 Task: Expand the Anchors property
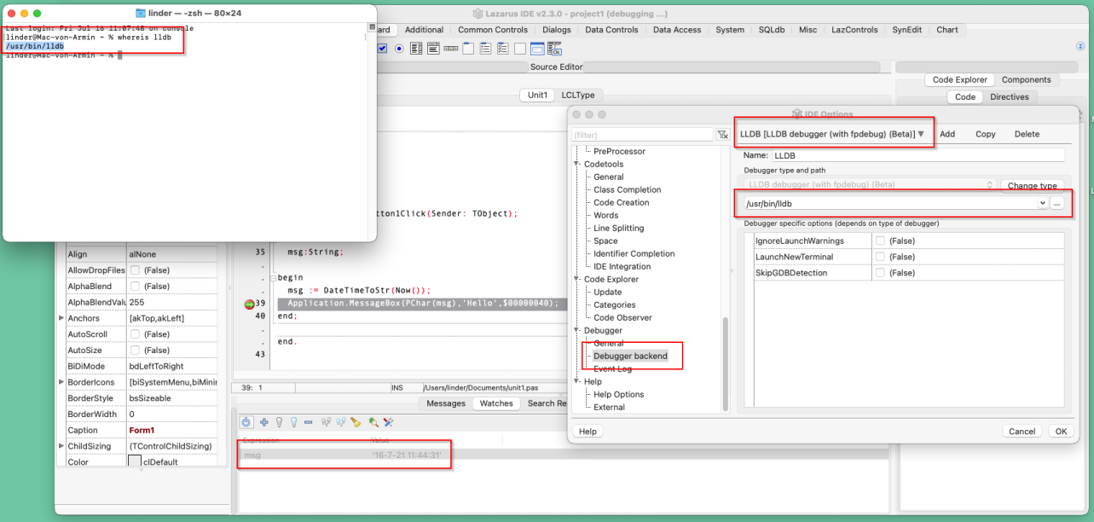[x=61, y=318]
